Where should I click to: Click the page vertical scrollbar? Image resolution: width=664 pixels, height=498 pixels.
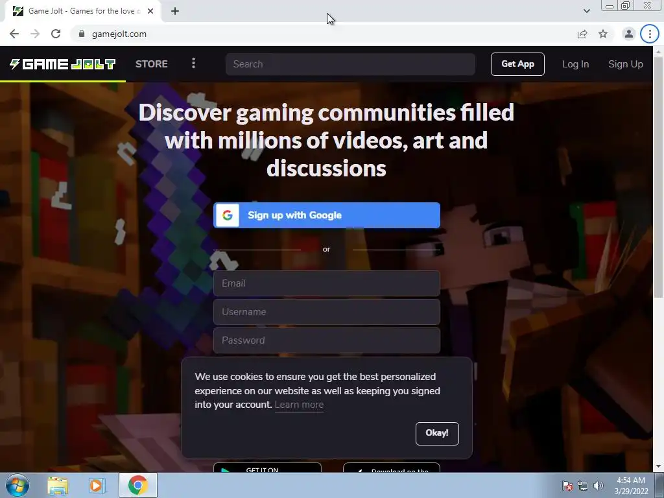point(659,176)
